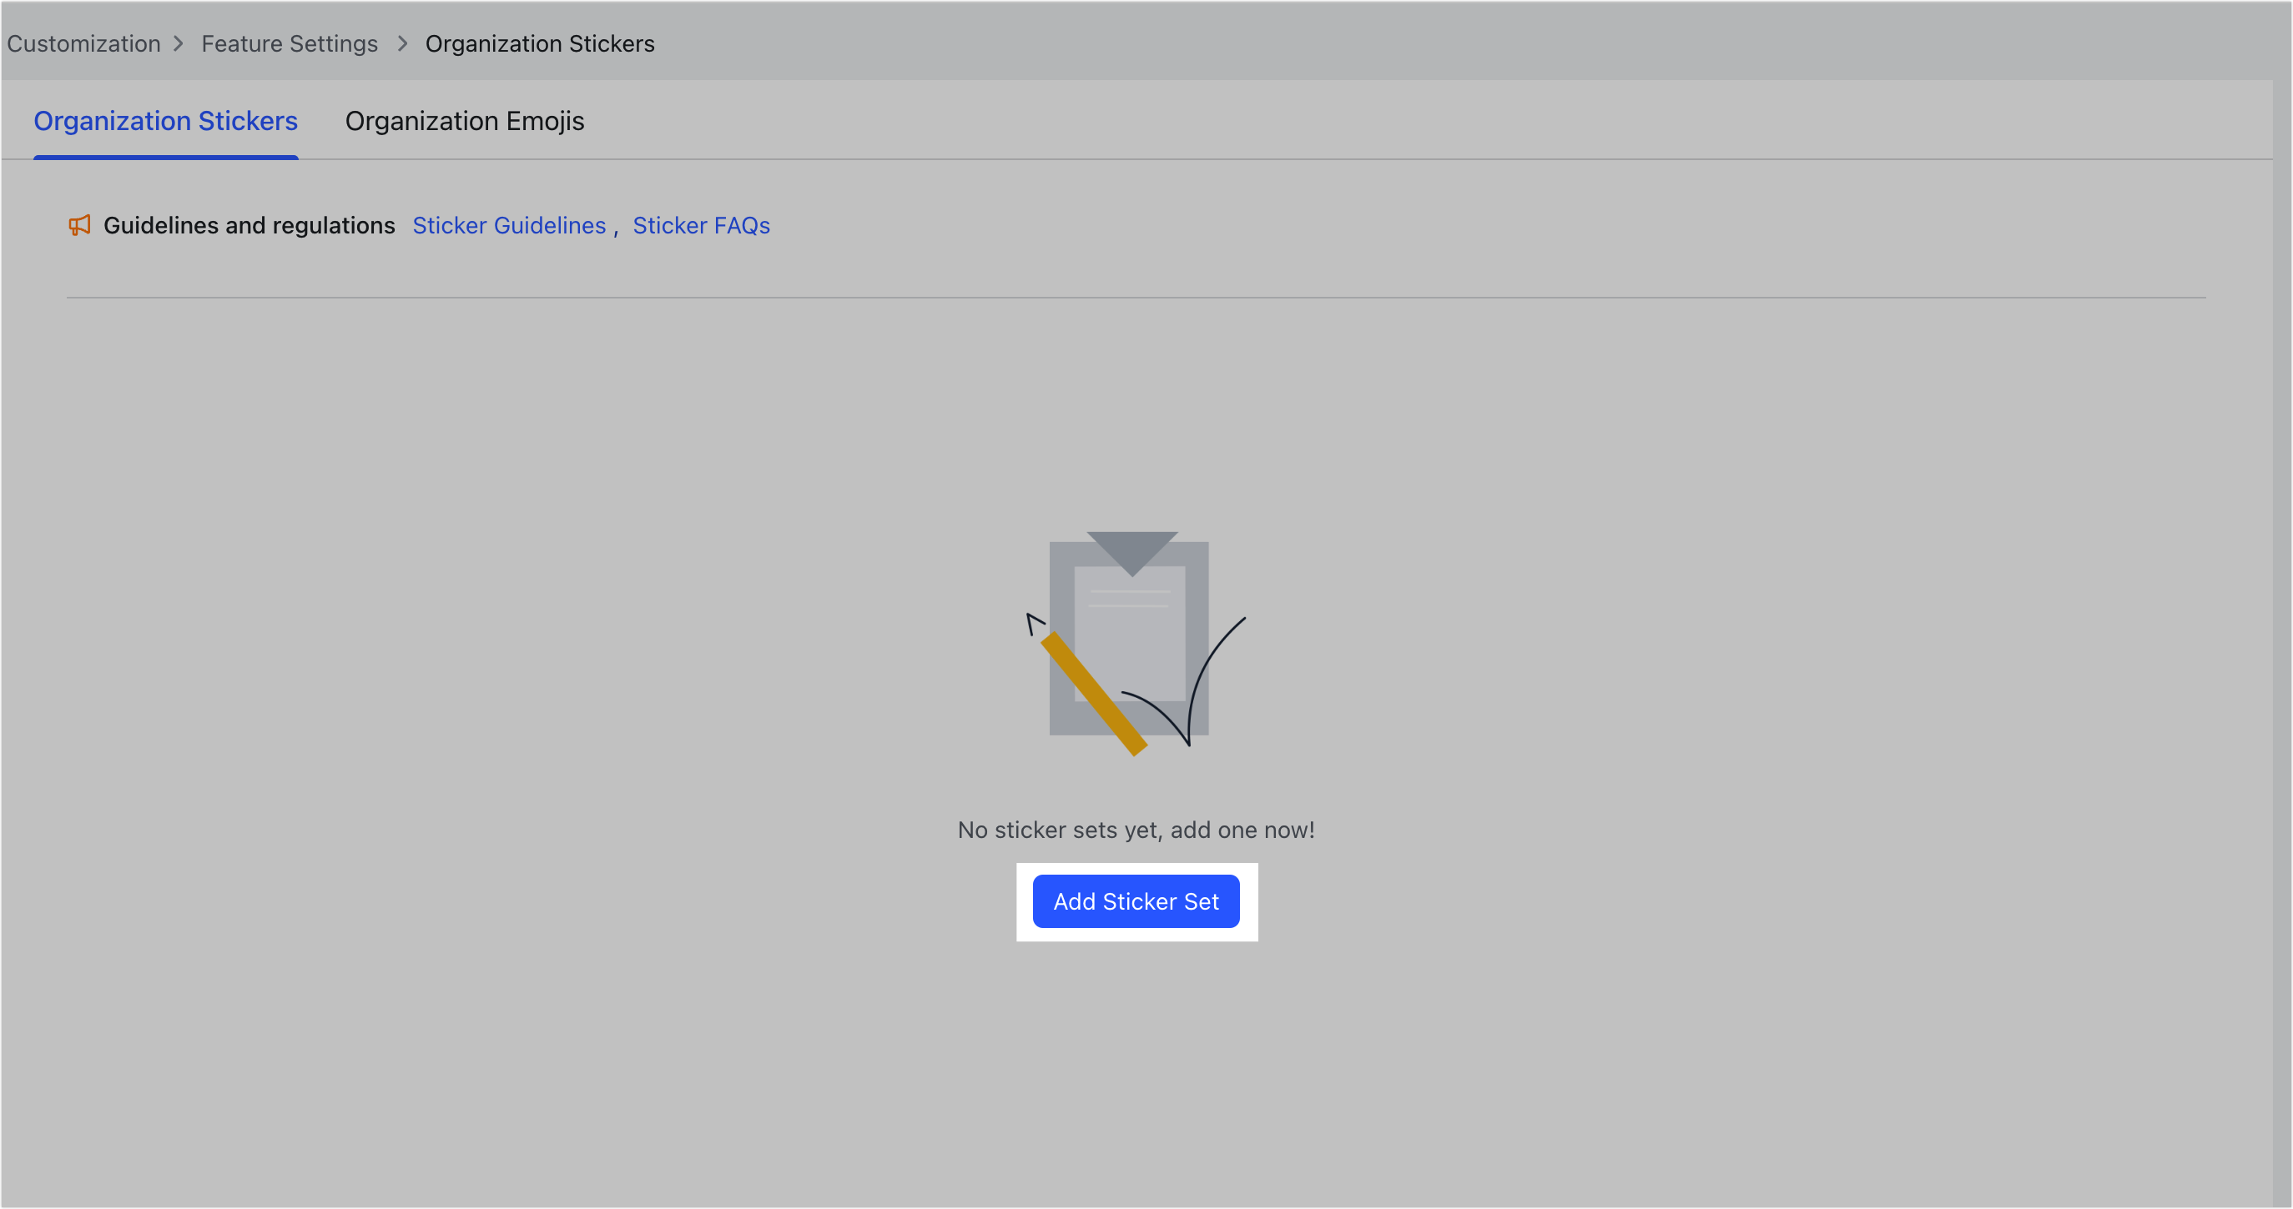Viewport: 2293px width, 1209px height.
Task: Click the chevron after Feature Settings breadcrumb
Action: pyautogui.click(x=402, y=43)
